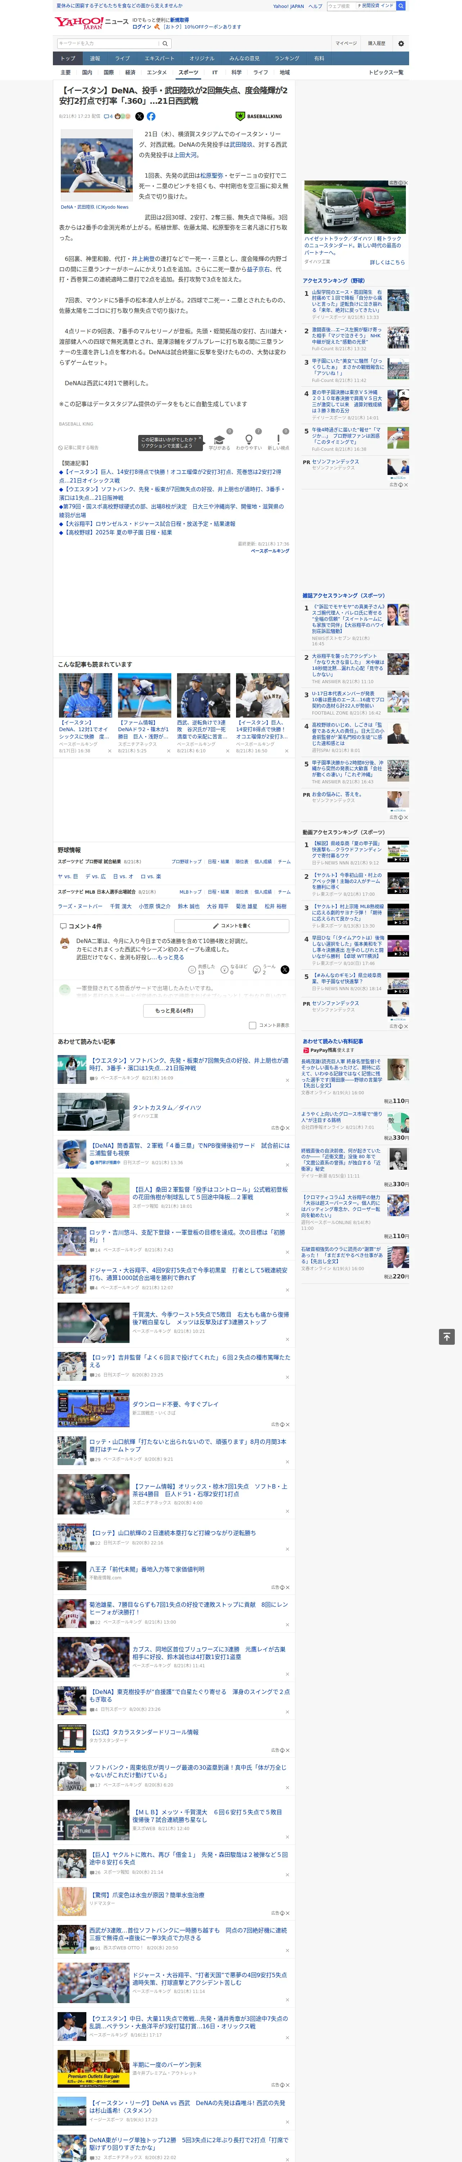Click the 共感した smiley reaction on comment
This screenshot has height=2162, width=462.
[192, 969]
